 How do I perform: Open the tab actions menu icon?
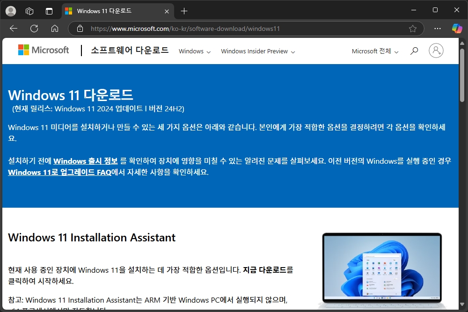click(x=49, y=11)
